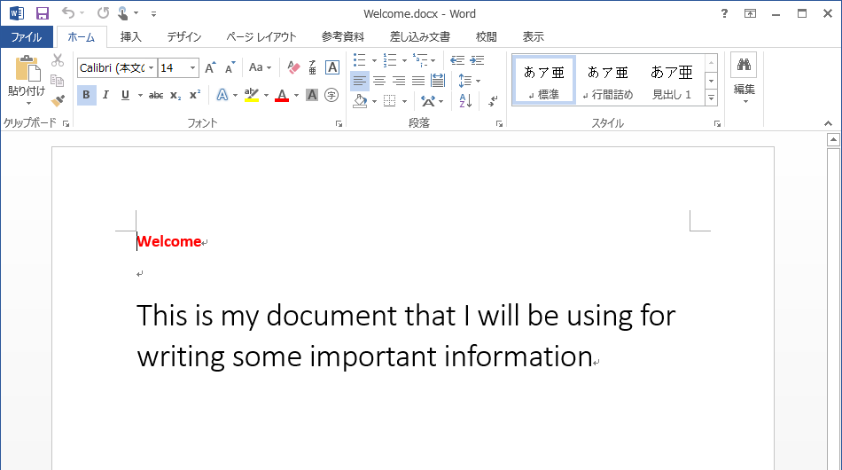842x470 pixels.
Task: Expand underline style dropdown arrow
Action: coord(140,95)
